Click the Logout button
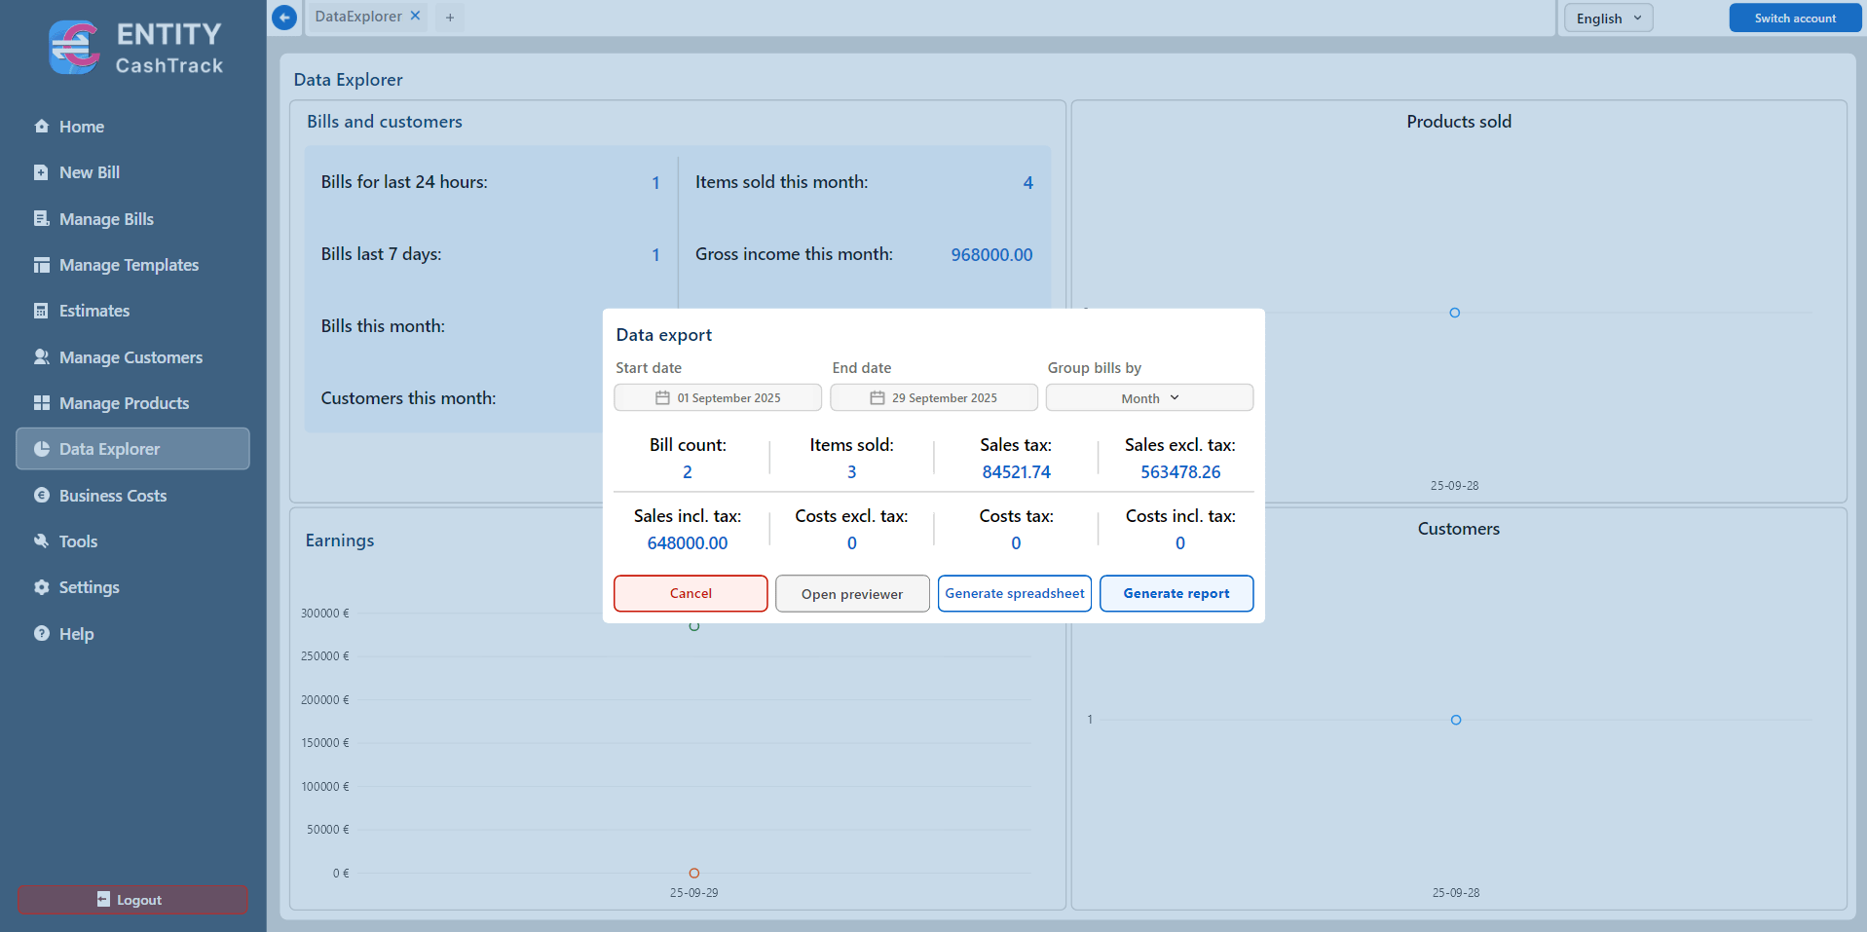 click(132, 900)
